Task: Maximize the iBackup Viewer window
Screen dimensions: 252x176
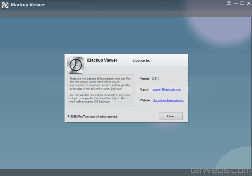Action: 242,3
